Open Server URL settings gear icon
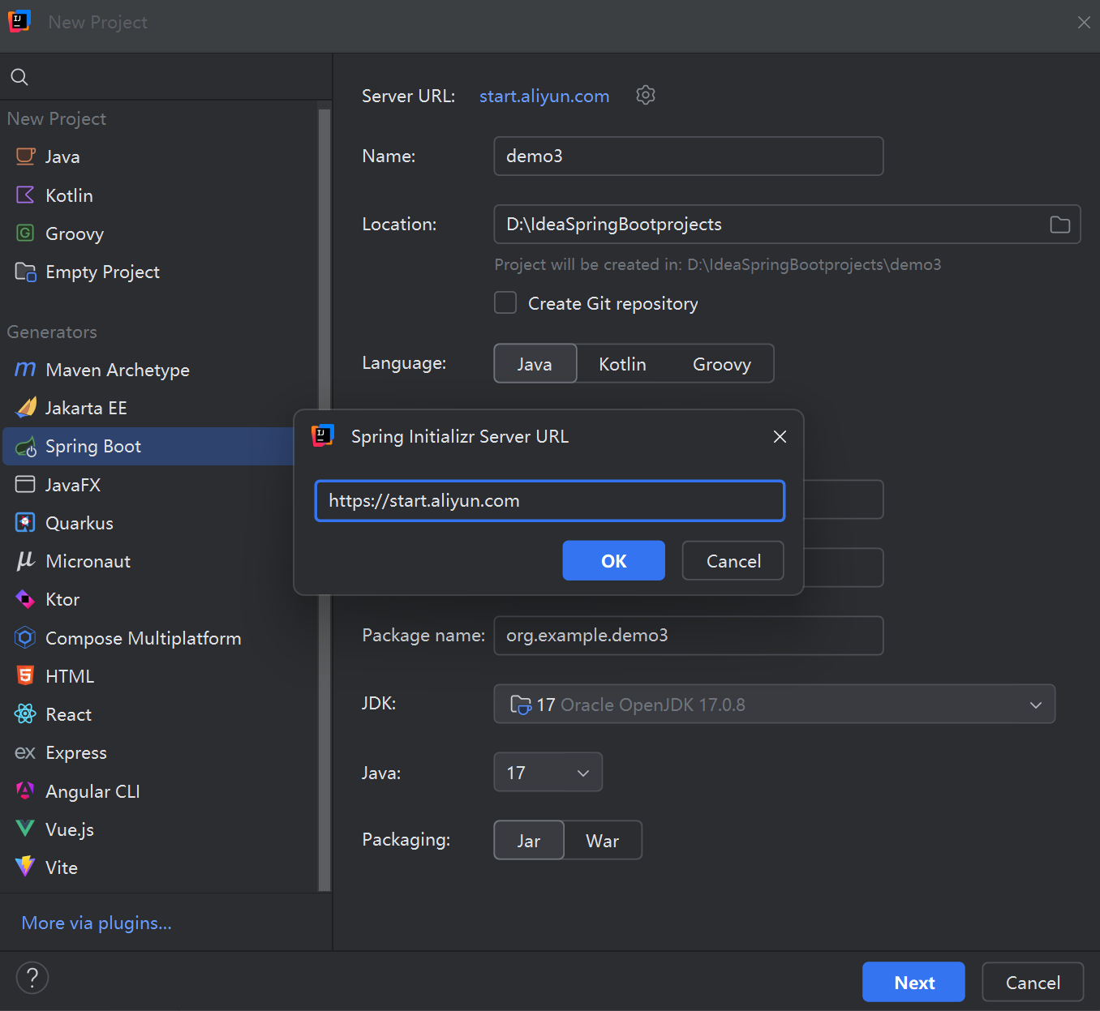 [x=646, y=95]
